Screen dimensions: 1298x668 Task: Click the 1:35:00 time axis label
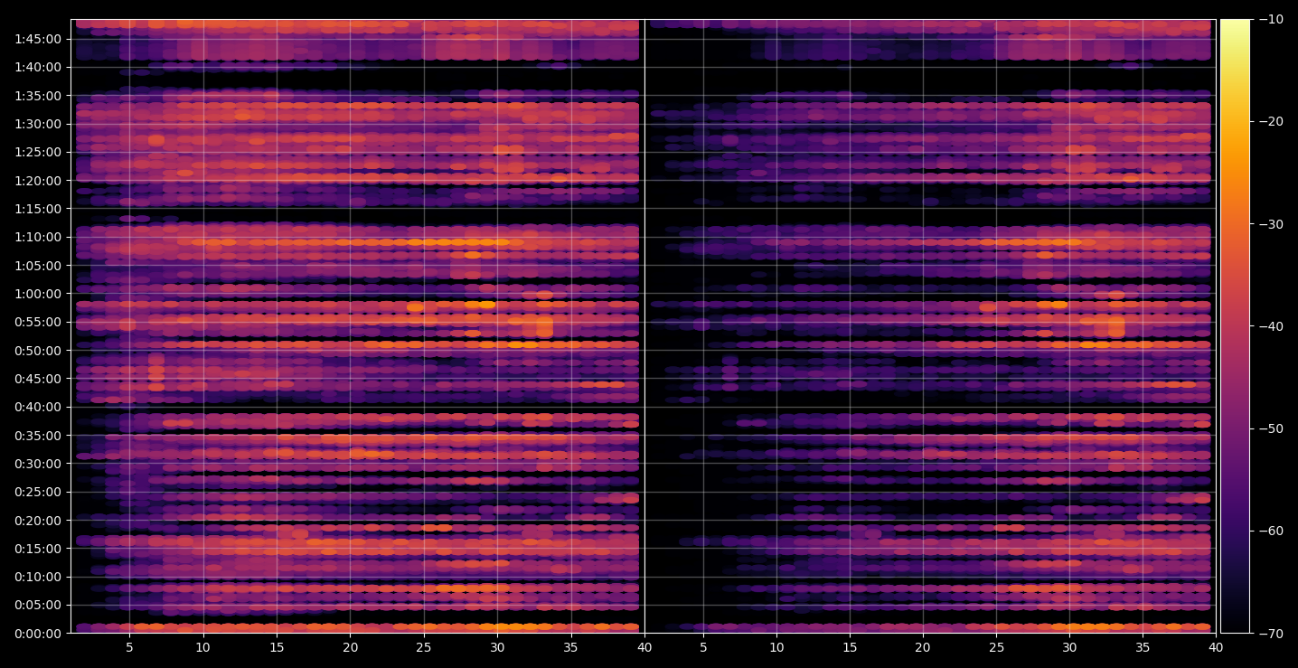coord(38,96)
